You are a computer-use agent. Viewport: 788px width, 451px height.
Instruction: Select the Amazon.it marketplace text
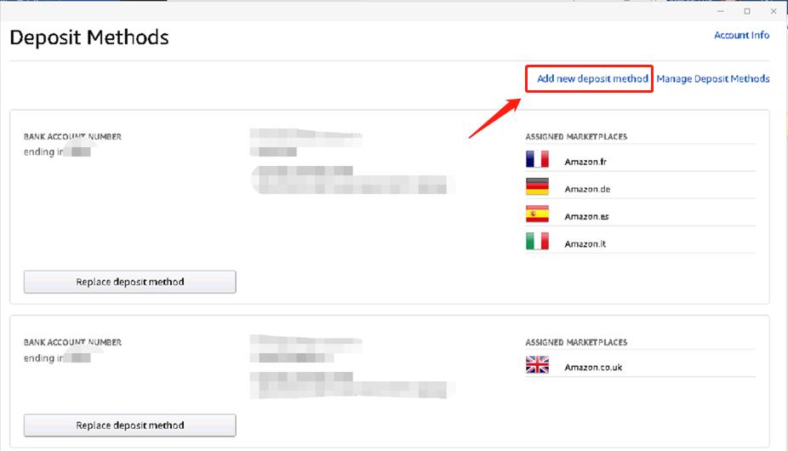[x=585, y=244]
